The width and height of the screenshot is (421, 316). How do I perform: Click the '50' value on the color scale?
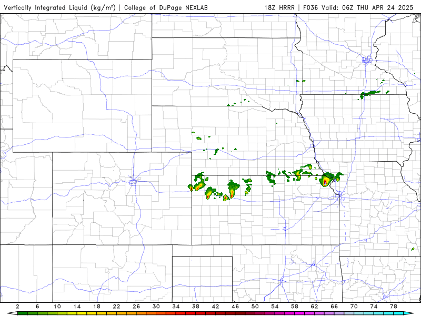pyautogui.click(x=255, y=307)
